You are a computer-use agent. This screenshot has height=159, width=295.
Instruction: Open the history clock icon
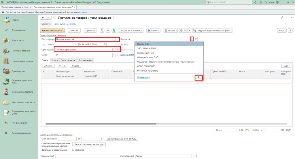click(260, 2)
